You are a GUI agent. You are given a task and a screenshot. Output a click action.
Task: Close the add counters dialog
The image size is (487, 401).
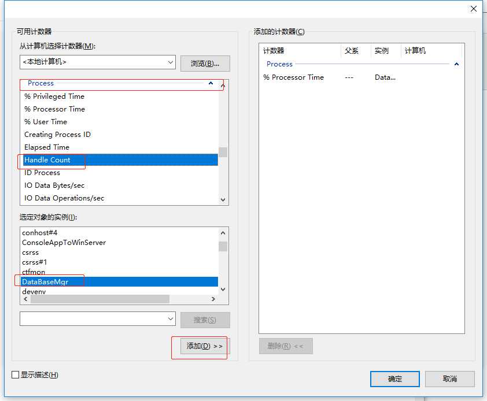[473, 9]
